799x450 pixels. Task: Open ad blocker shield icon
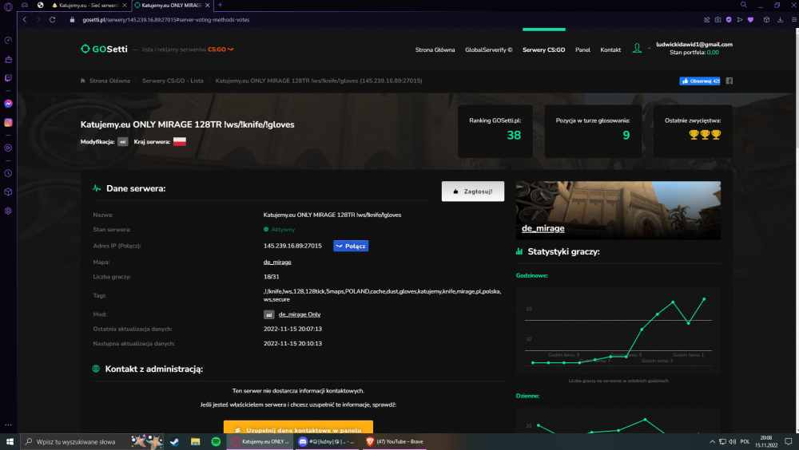click(729, 19)
